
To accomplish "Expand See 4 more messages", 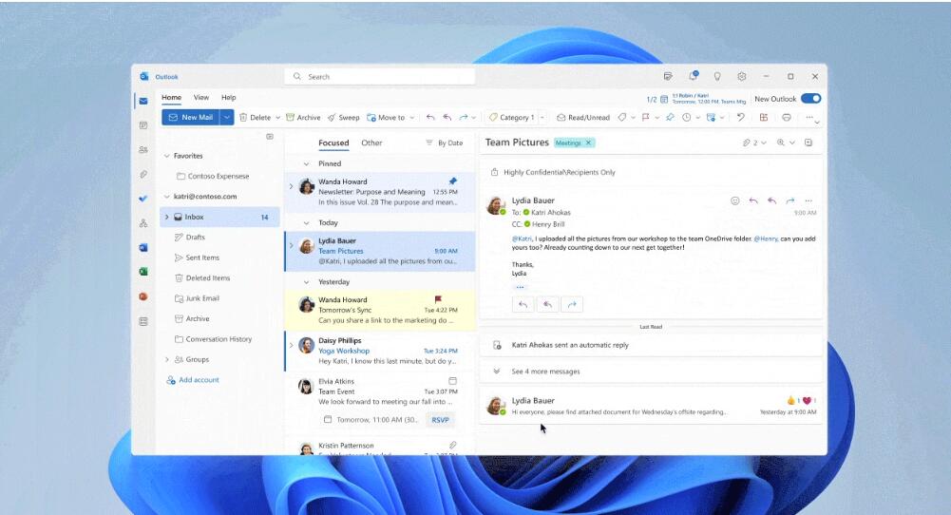I will pos(651,372).
